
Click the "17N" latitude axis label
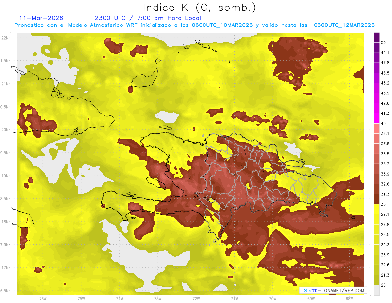pos(5,268)
